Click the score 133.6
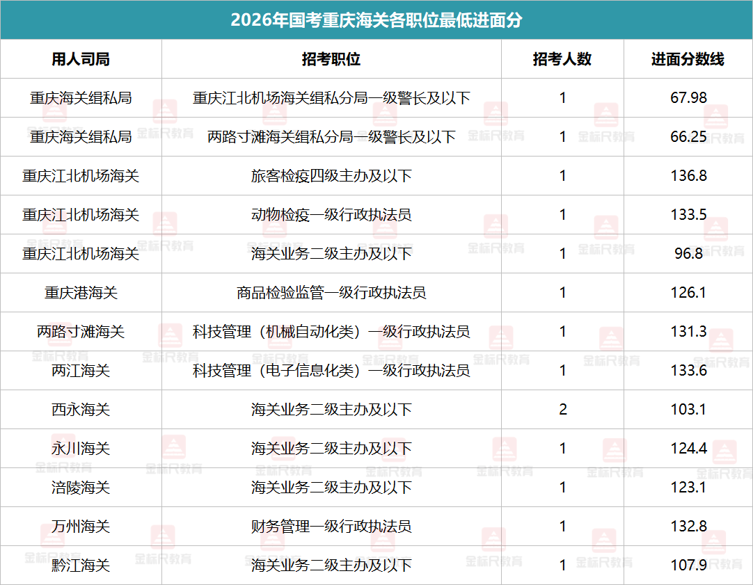This screenshot has width=753, height=585. pos(688,371)
